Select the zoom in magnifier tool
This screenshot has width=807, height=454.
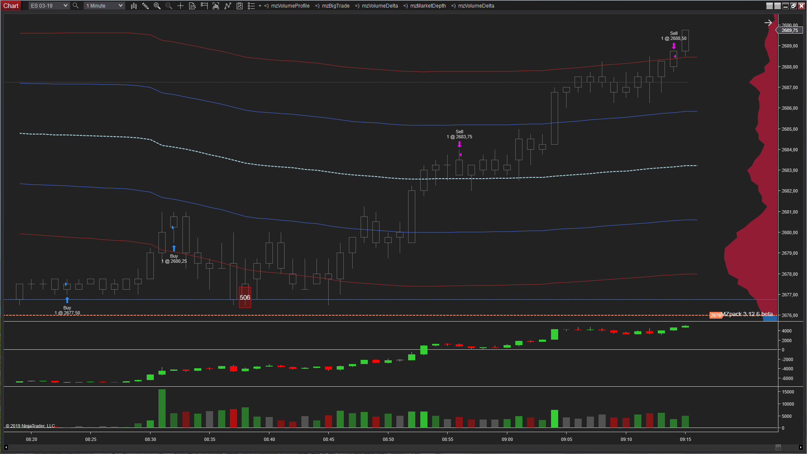[157, 6]
